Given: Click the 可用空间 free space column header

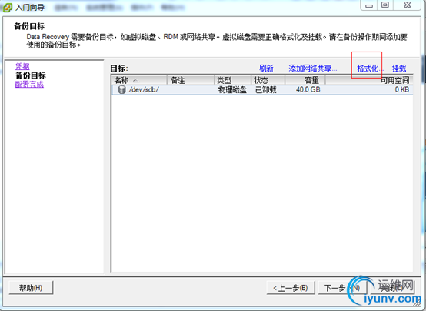Looking at the screenshot, I should (369, 80).
